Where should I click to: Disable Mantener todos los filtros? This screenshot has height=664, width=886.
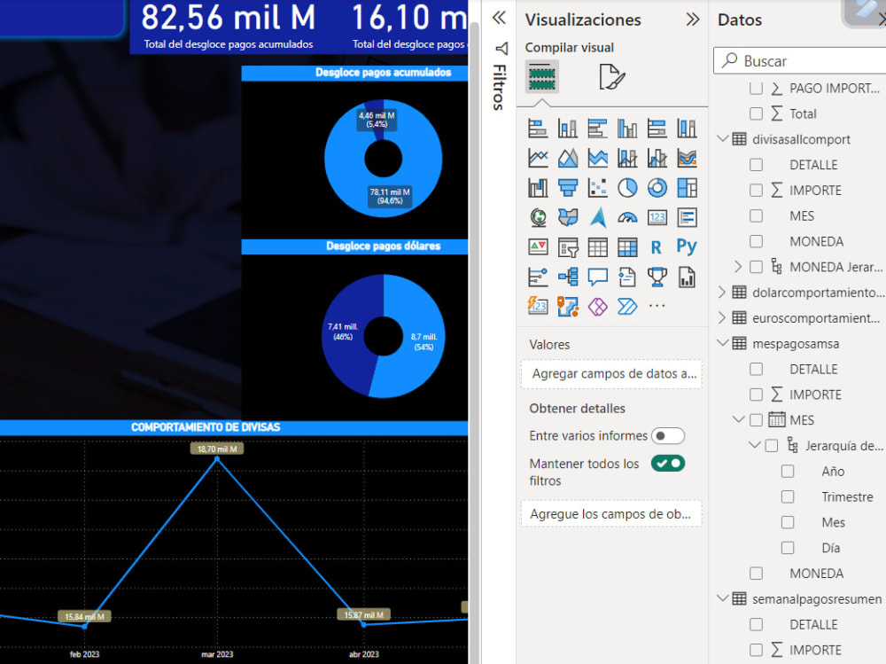tap(667, 463)
